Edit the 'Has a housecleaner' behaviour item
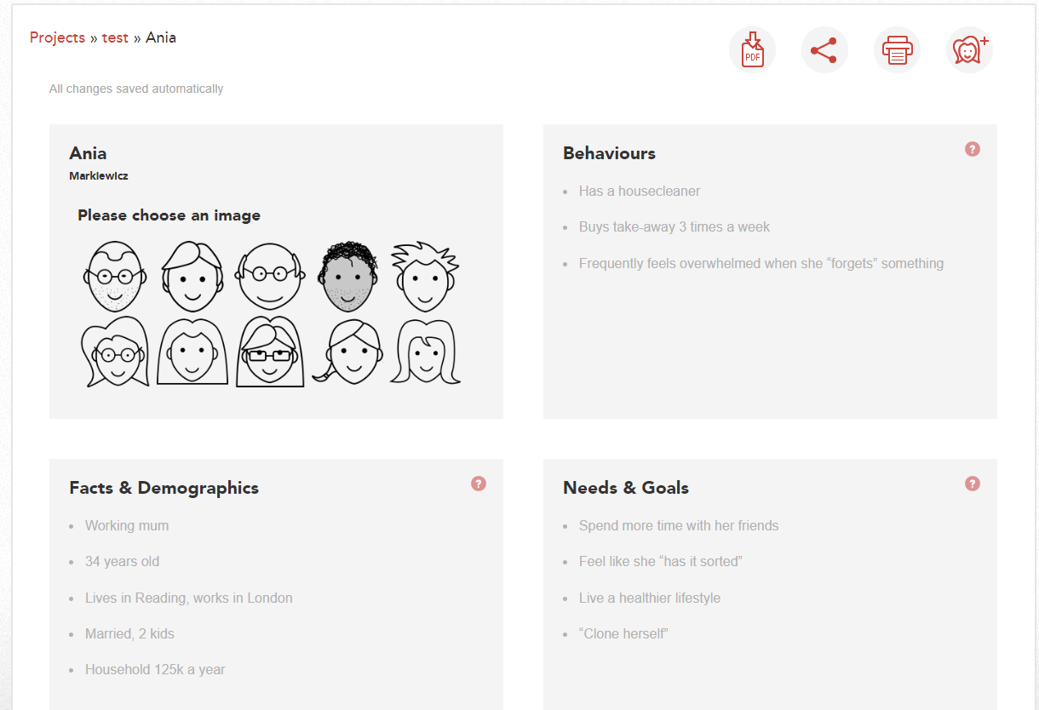The width and height of the screenshot is (1039, 710). (639, 192)
